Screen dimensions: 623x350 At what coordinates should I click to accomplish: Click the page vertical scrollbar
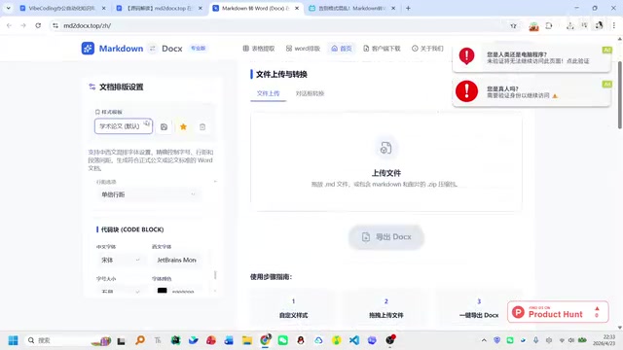pos(619,95)
